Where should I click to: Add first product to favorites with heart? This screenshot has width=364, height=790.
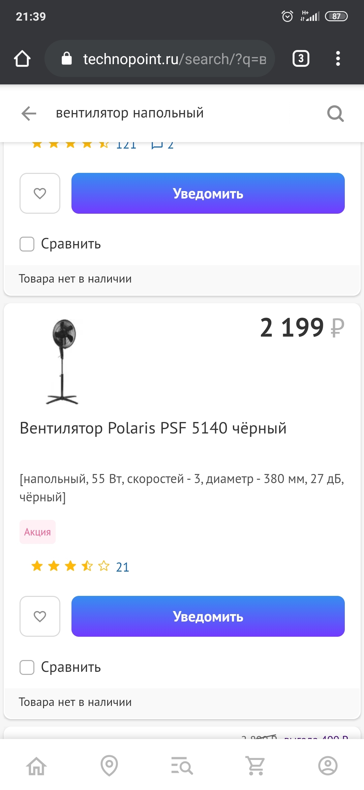tap(40, 193)
